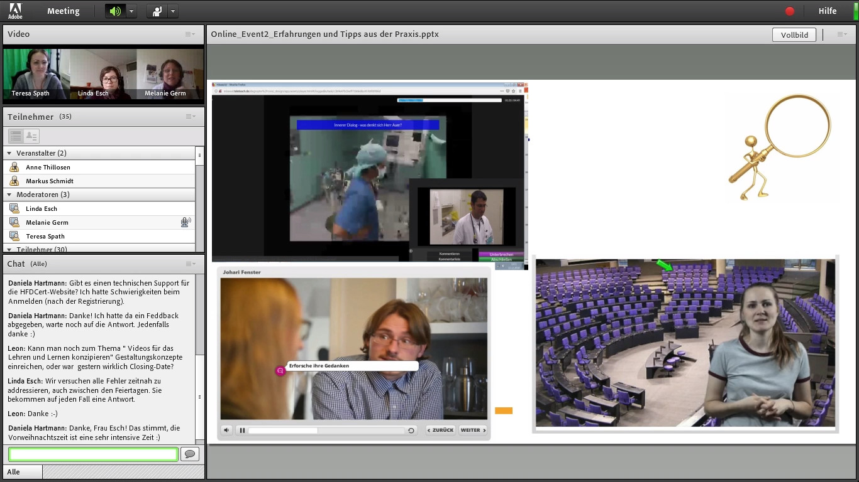Click Melanie Germ's active microphone icon
The image size is (859, 482).
(186, 222)
